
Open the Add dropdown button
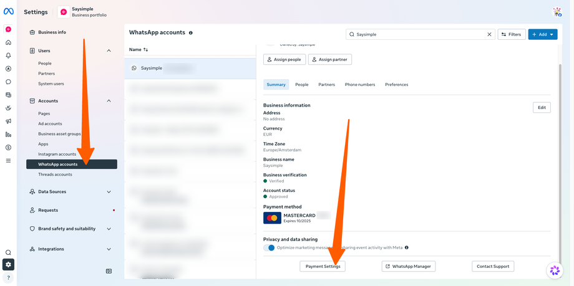point(543,34)
